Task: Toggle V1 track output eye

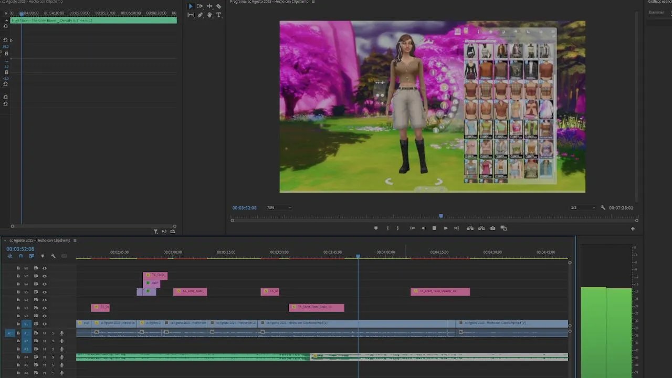Action: 45,324
